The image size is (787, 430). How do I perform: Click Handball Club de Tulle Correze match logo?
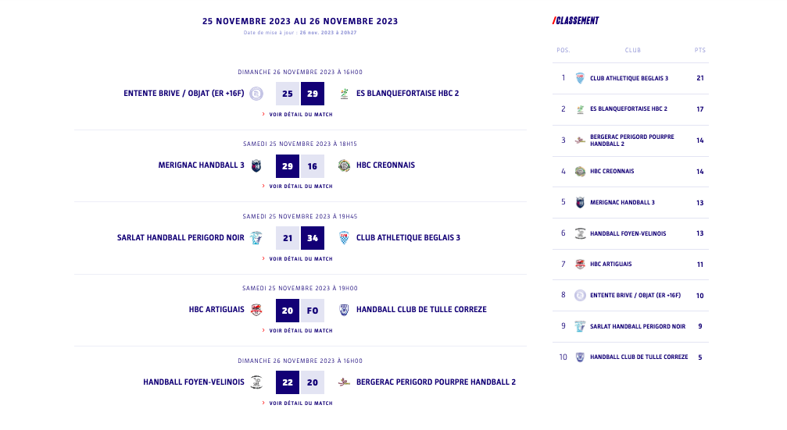[344, 310]
